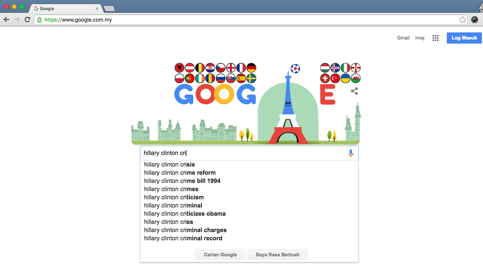Open the Google apps grid
Image resolution: width=483 pixels, height=266 pixels.
coord(435,38)
